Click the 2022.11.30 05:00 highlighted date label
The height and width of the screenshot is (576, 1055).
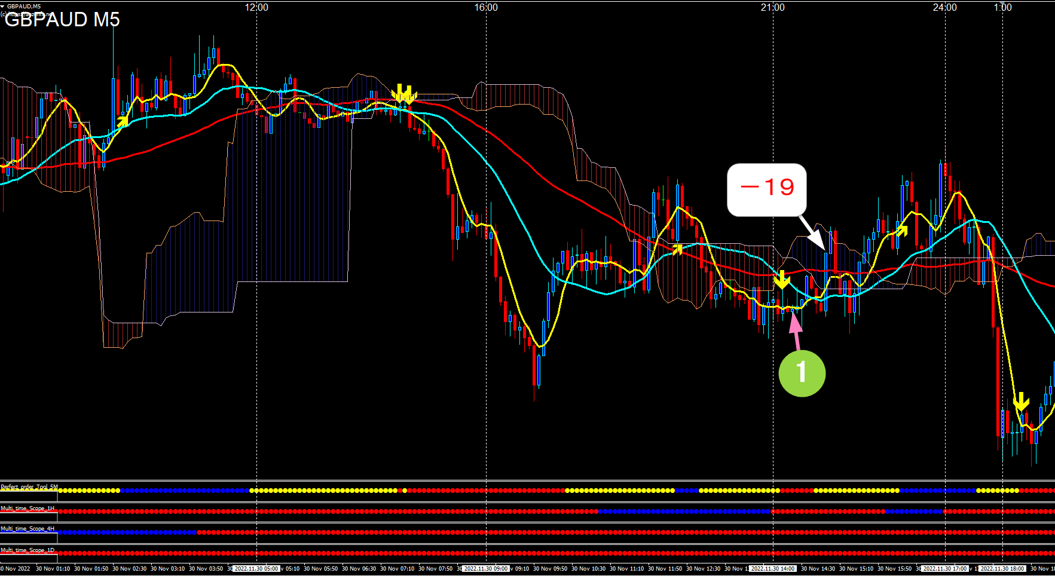256,569
